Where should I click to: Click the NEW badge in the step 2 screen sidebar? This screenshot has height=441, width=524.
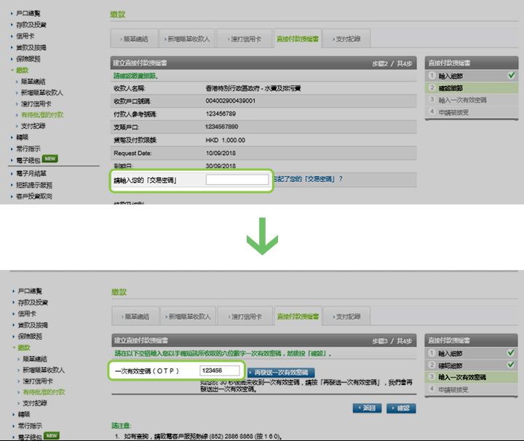[49, 158]
